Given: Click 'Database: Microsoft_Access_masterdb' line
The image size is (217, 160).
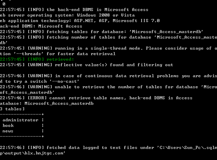Looking at the screenshot, I should pos(46,103).
